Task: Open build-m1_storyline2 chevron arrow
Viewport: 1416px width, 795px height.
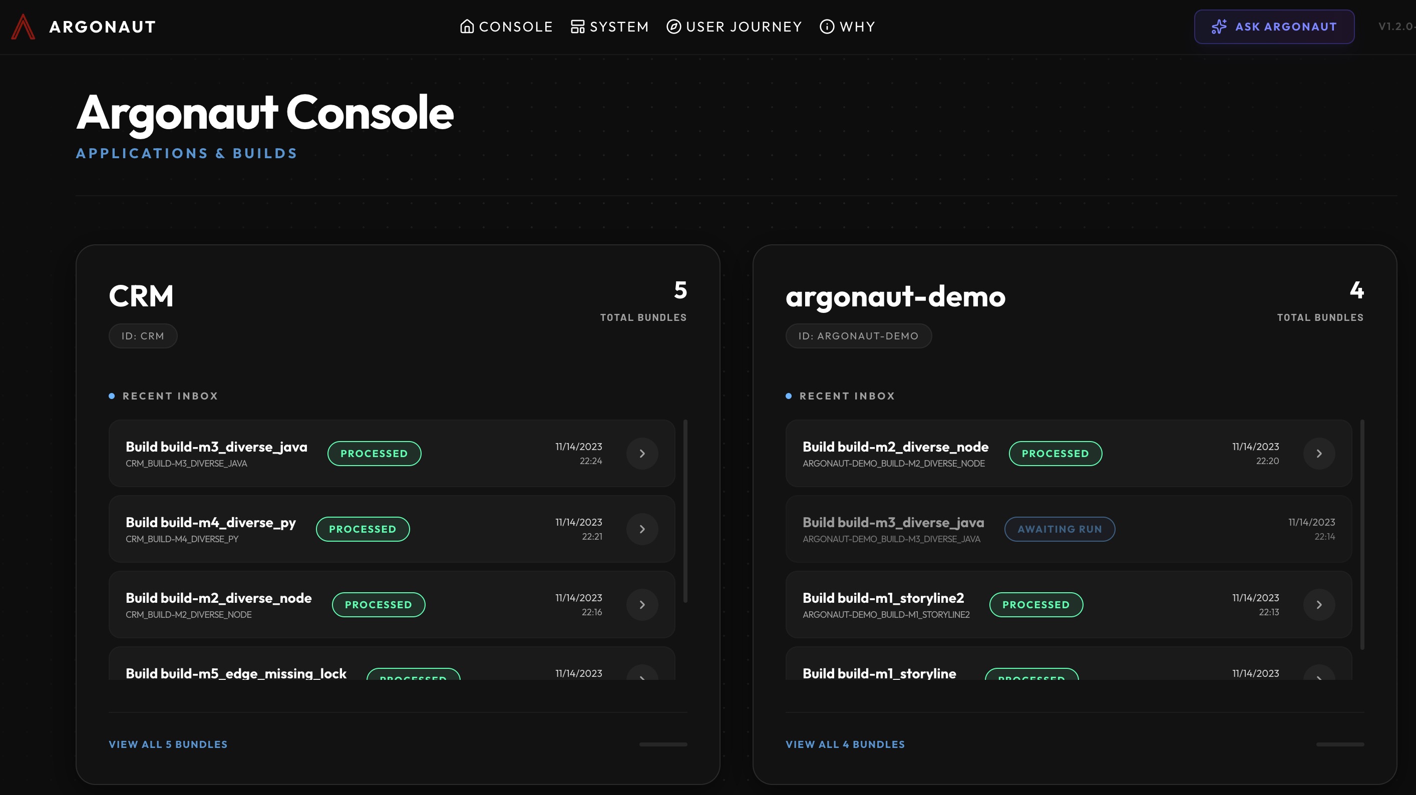Action: [1319, 605]
